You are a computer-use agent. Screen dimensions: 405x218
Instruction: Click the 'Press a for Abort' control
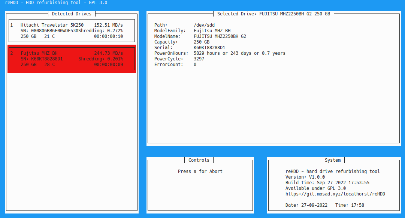200,171
